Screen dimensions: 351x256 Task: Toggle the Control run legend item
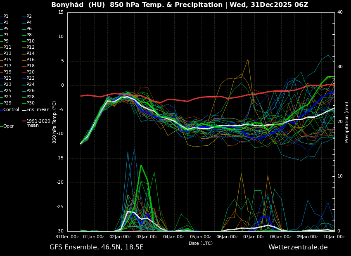click(x=11, y=110)
